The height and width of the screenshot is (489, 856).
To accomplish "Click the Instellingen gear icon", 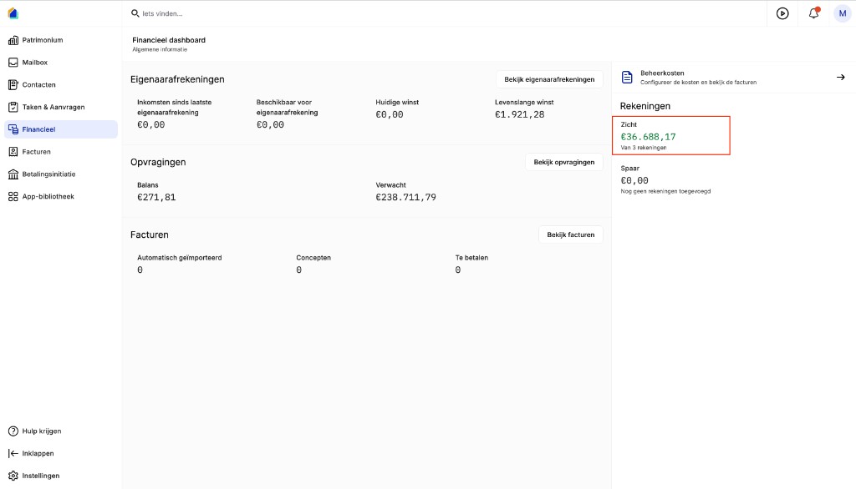I will click(13, 476).
